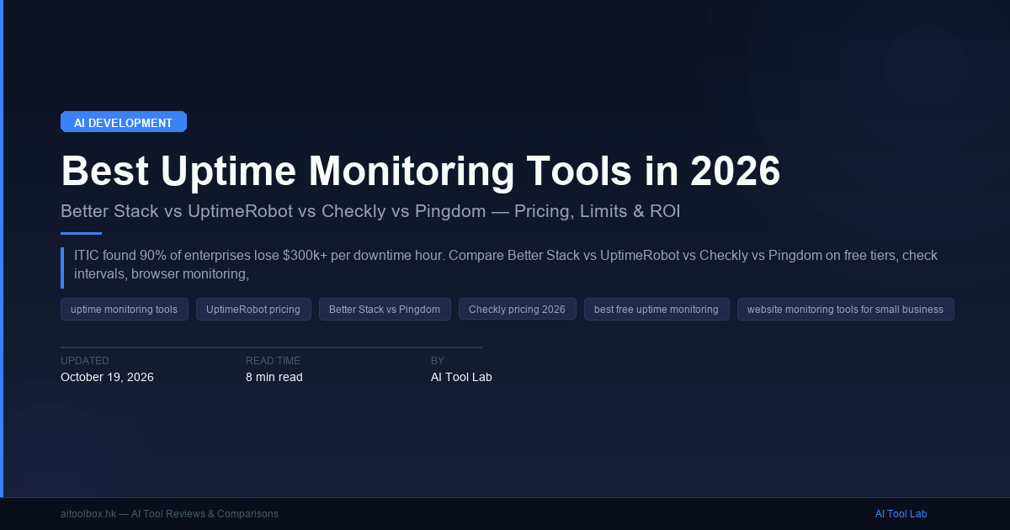Click the aitoolbox.hk footer text
1010x530 pixels.
click(169, 514)
